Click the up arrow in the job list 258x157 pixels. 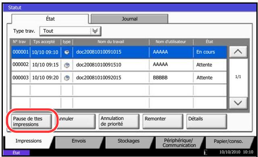tap(238, 52)
